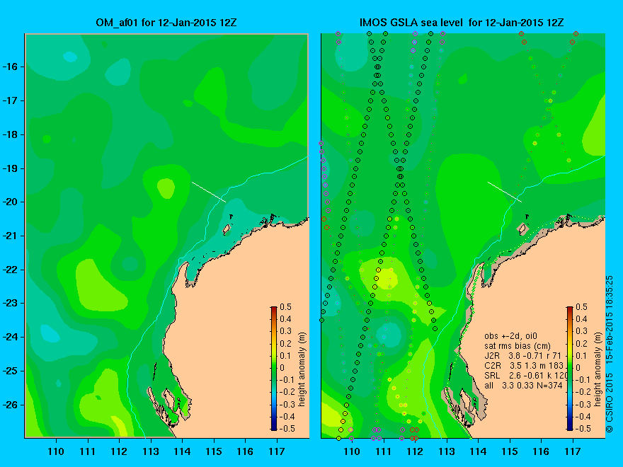
Task: Click longitude label 112 under IMOS GSLA map
Action: point(415,451)
